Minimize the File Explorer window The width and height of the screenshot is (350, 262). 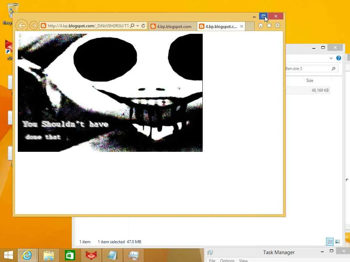314,48
